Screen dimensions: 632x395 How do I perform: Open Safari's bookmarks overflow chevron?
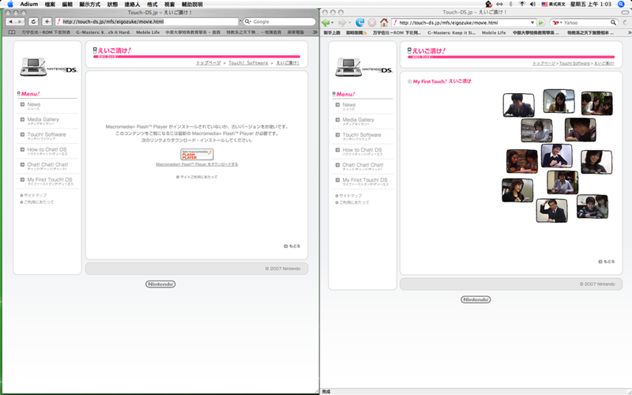[314, 32]
